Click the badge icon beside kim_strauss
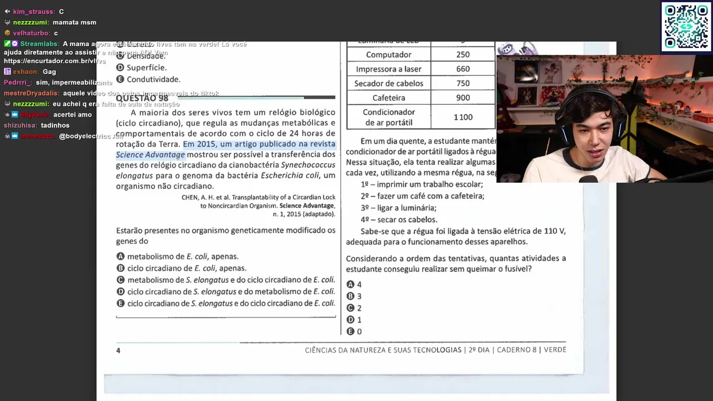This screenshot has height=401, width=713. click(x=7, y=12)
